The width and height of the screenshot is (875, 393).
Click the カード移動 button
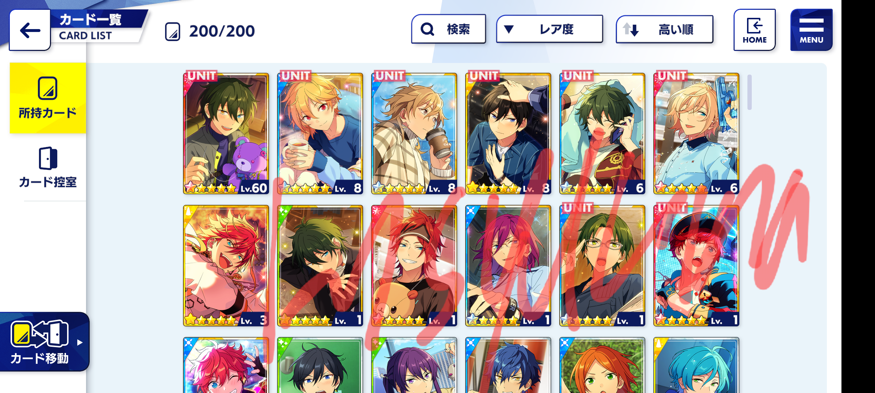pyautogui.click(x=44, y=342)
